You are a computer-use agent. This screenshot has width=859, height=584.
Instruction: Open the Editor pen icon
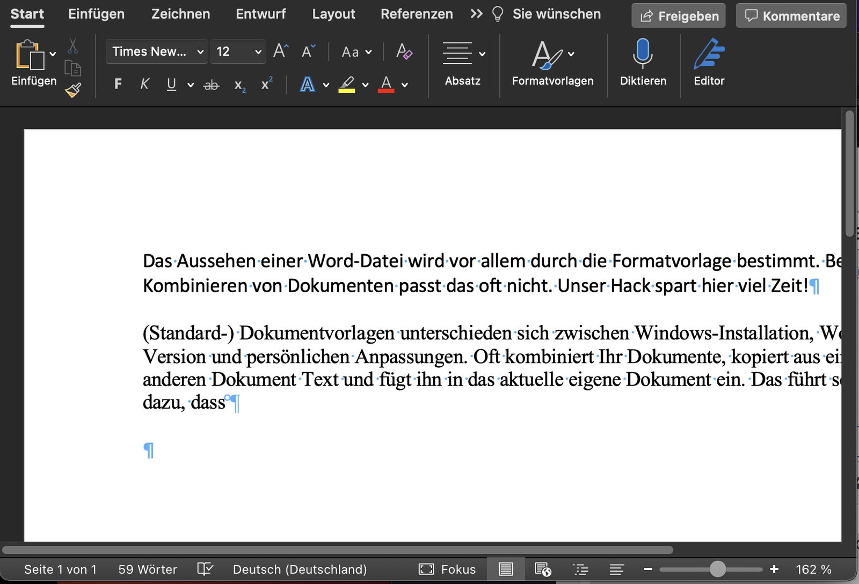pyautogui.click(x=709, y=54)
